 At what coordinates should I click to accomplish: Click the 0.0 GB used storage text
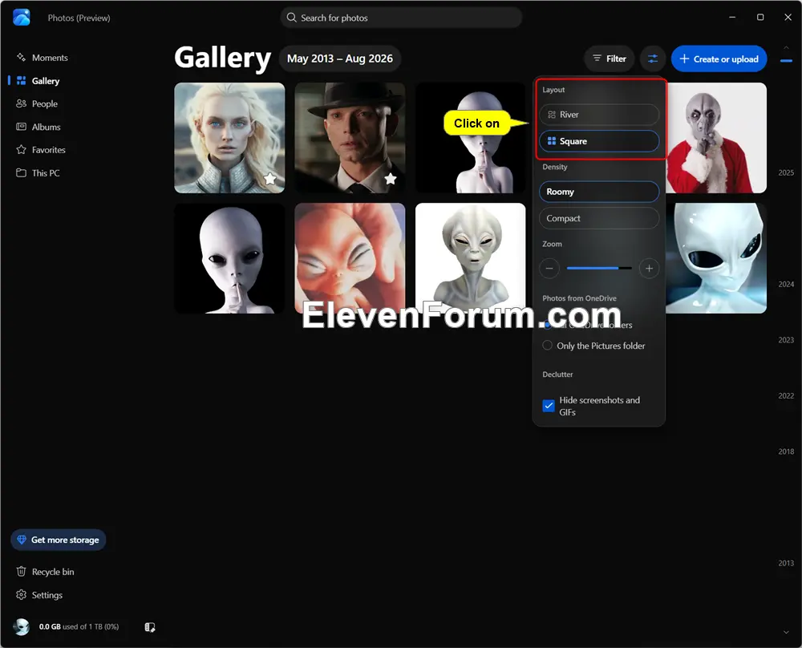(x=79, y=626)
